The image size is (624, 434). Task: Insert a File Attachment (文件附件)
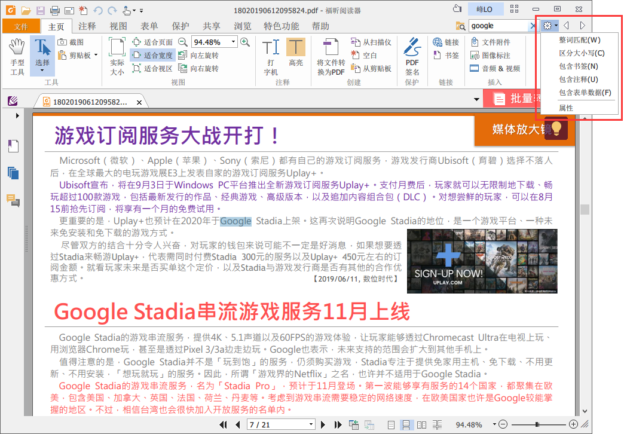click(x=490, y=42)
